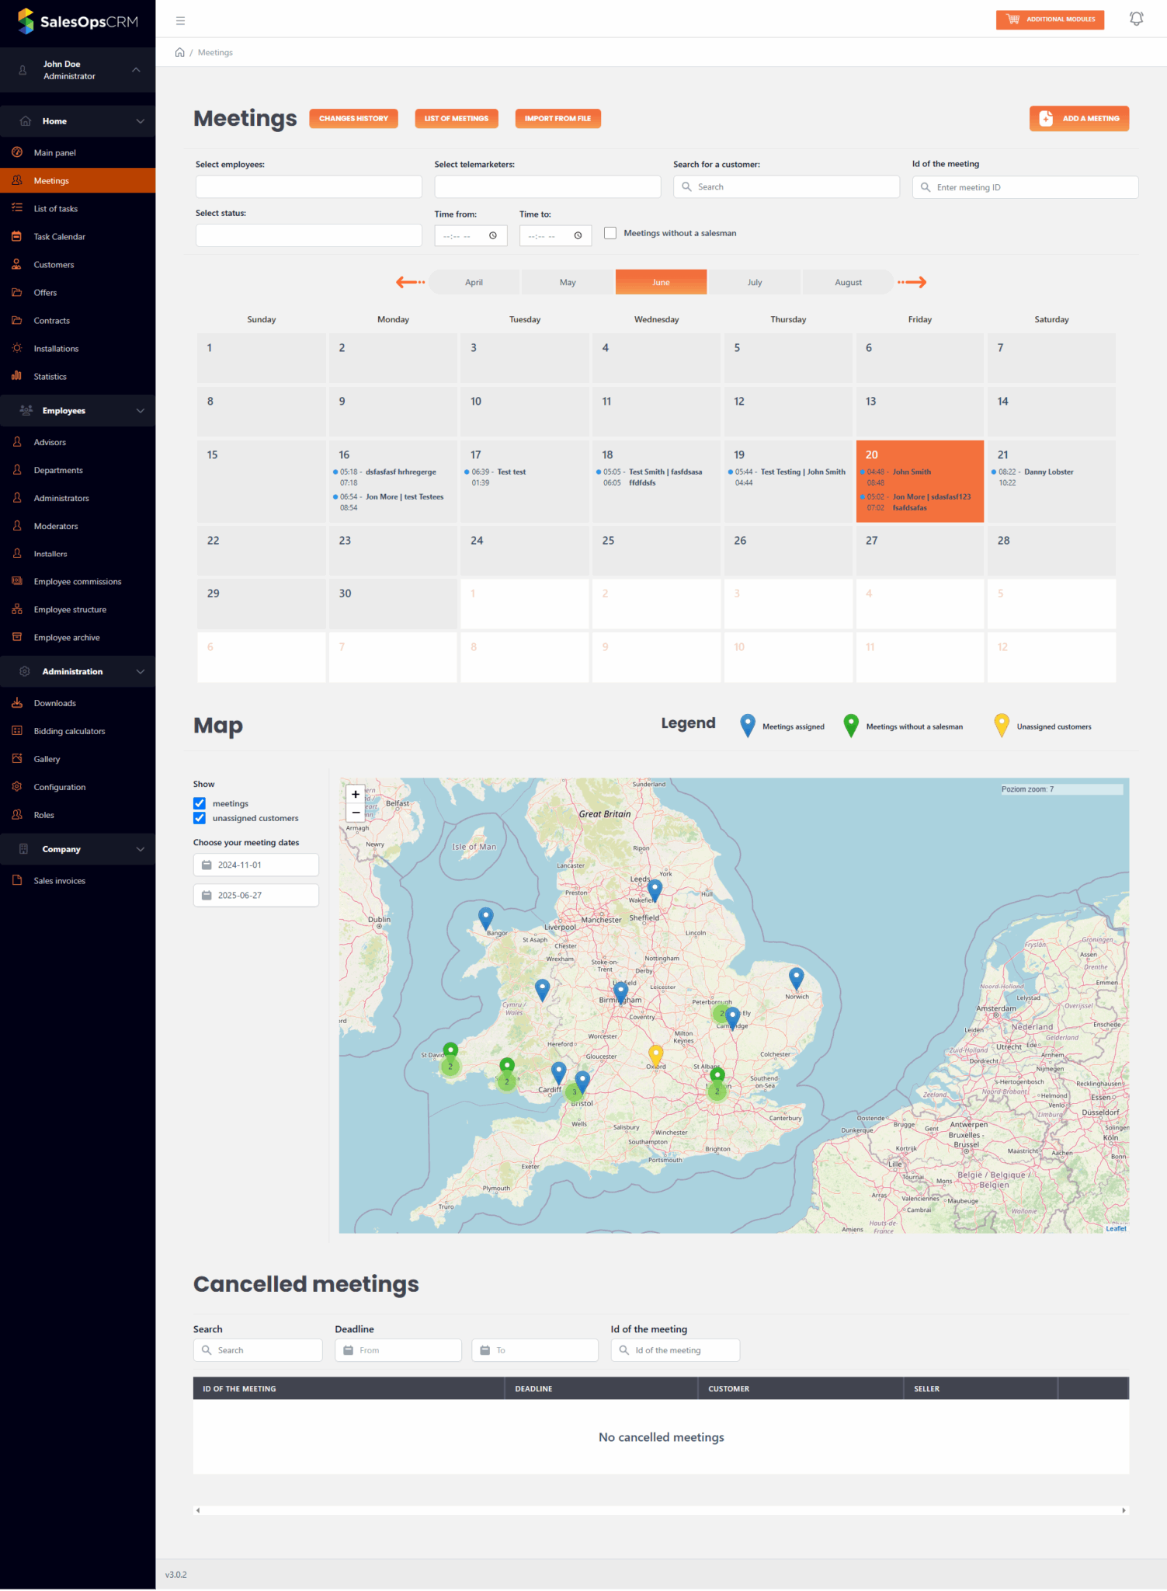Click the yellow unassigned customer pin near Oxford
This screenshot has height=1591, width=1167.
[x=655, y=1053]
